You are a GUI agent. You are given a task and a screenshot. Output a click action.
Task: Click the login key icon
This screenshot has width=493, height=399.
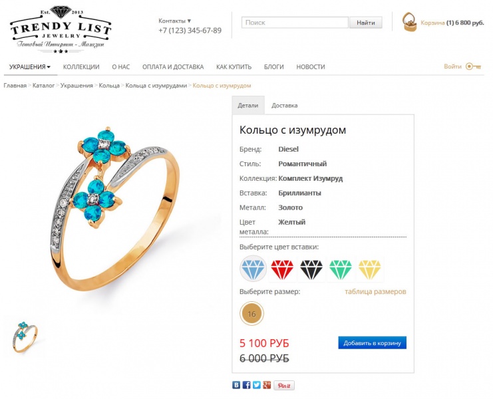point(473,66)
